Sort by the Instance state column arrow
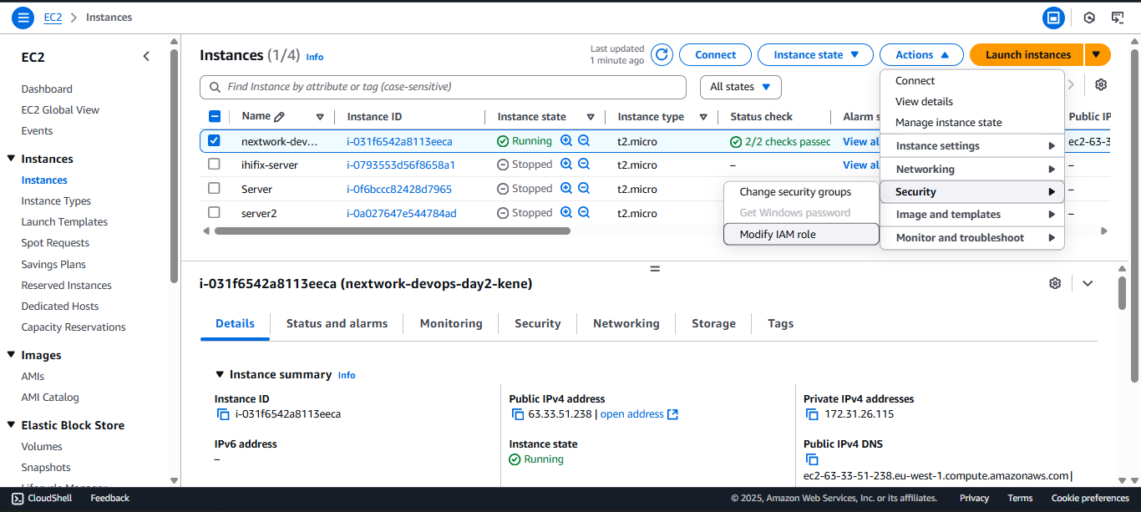 click(x=591, y=117)
